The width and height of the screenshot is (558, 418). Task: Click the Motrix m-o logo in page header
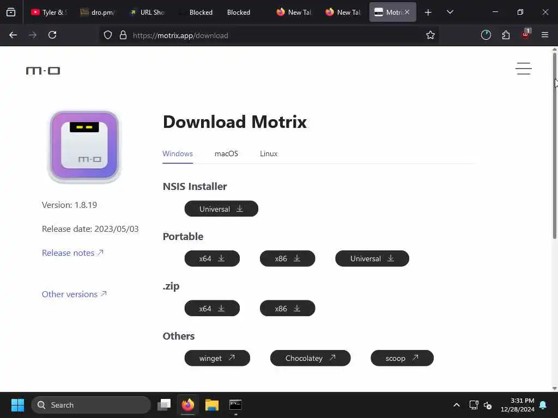(43, 71)
